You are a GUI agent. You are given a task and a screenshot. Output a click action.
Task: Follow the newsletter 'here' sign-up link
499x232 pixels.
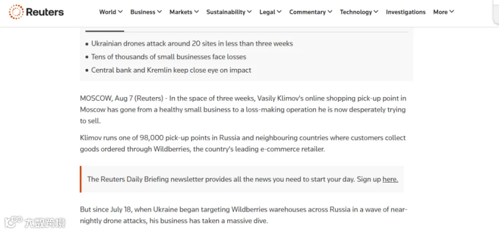(x=390, y=179)
